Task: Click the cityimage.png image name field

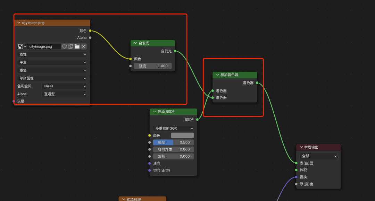Action: tap(44, 46)
